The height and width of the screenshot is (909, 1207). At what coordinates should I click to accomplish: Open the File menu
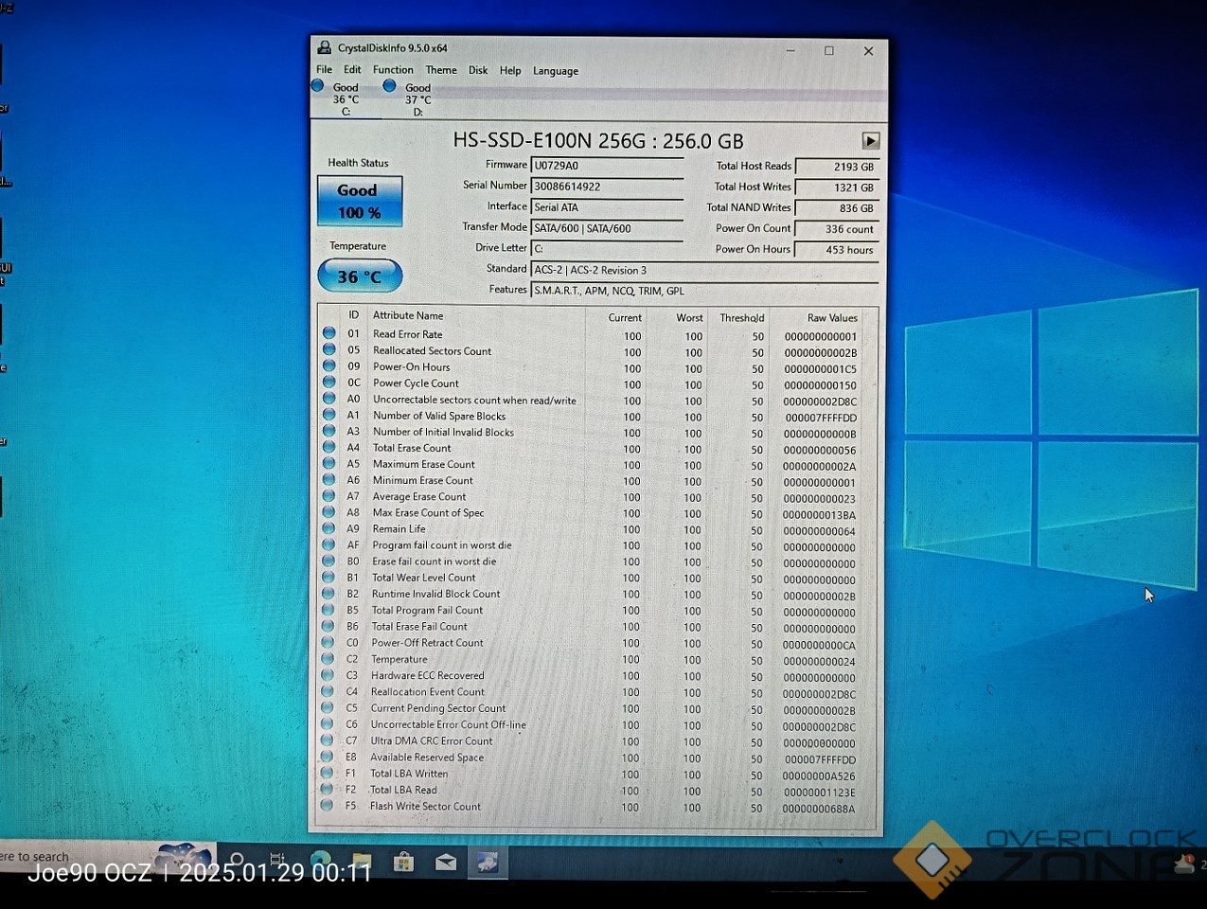coord(324,70)
